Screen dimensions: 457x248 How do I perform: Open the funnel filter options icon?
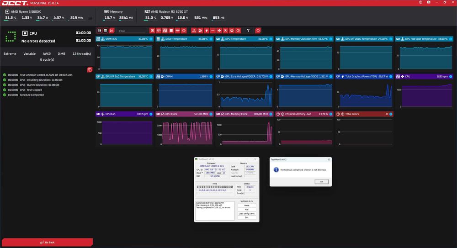(x=248, y=31)
